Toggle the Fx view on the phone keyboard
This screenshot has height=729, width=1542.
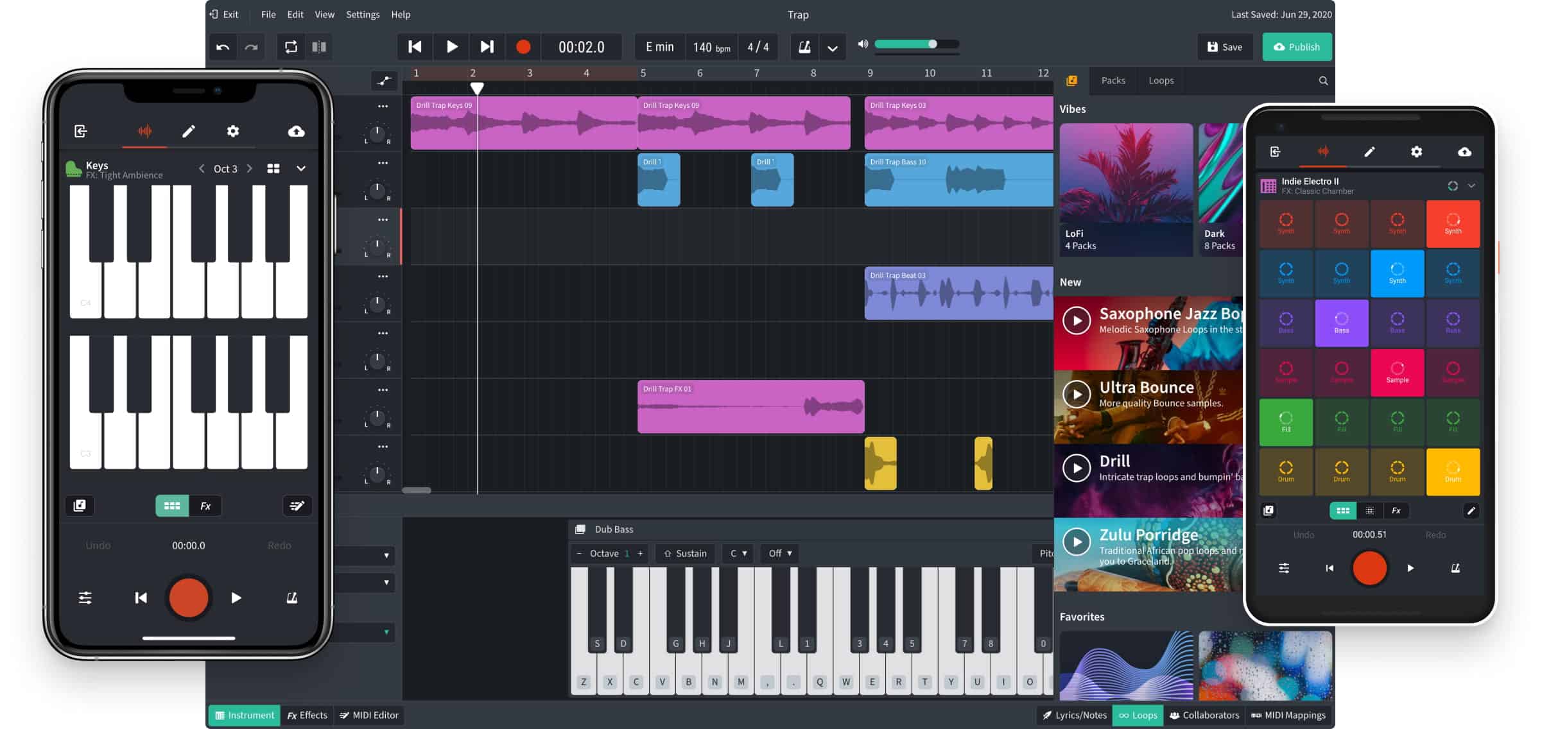[x=206, y=506]
